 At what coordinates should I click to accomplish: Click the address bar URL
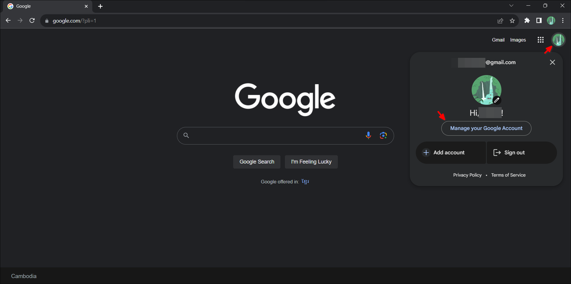click(x=74, y=21)
